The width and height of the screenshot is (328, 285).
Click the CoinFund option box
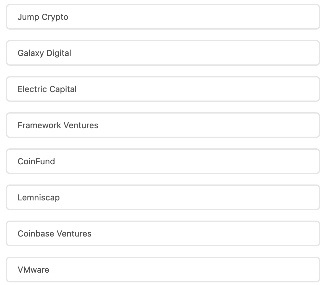[x=163, y=161]
